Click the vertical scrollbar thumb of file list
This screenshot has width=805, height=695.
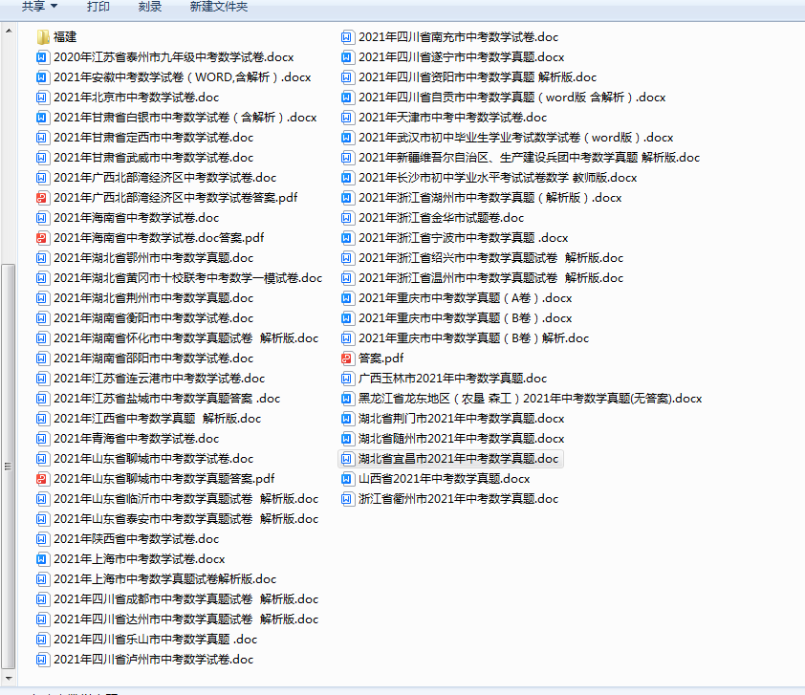pos(9,467)
